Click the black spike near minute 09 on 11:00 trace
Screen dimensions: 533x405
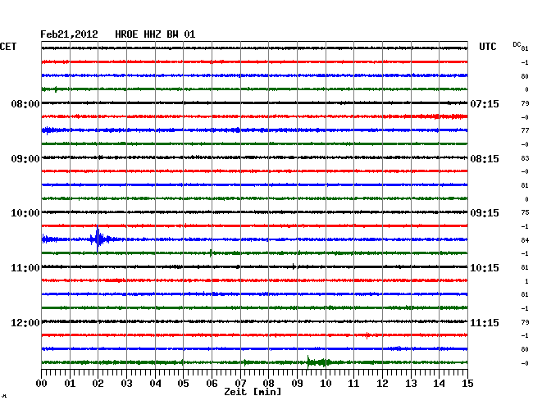(294, 266)
